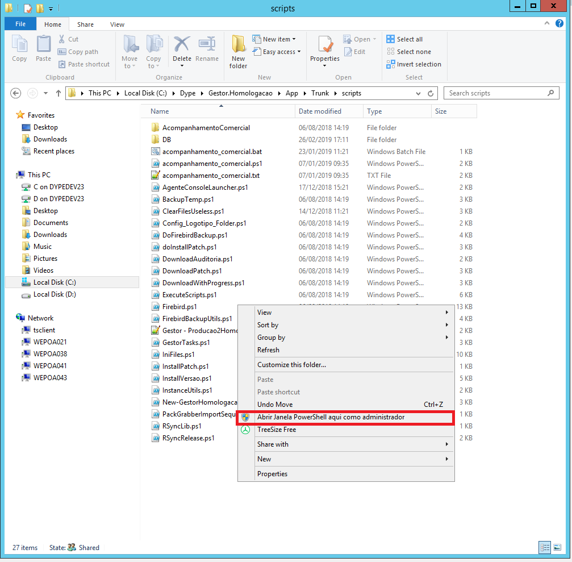Click the Delete X icon
This screenshot has width=572, height=562.
point(182,44)
